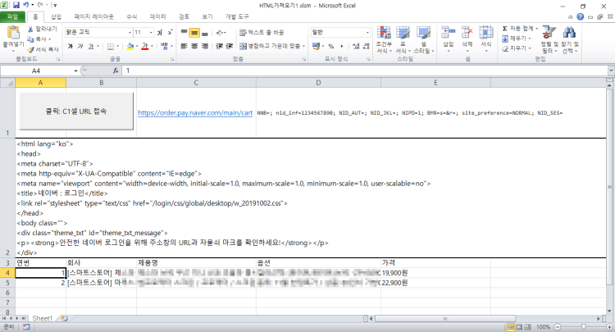Toggle bold (가) formatting
This screenshot has height=332, width=615.
[x=71, y=46]
